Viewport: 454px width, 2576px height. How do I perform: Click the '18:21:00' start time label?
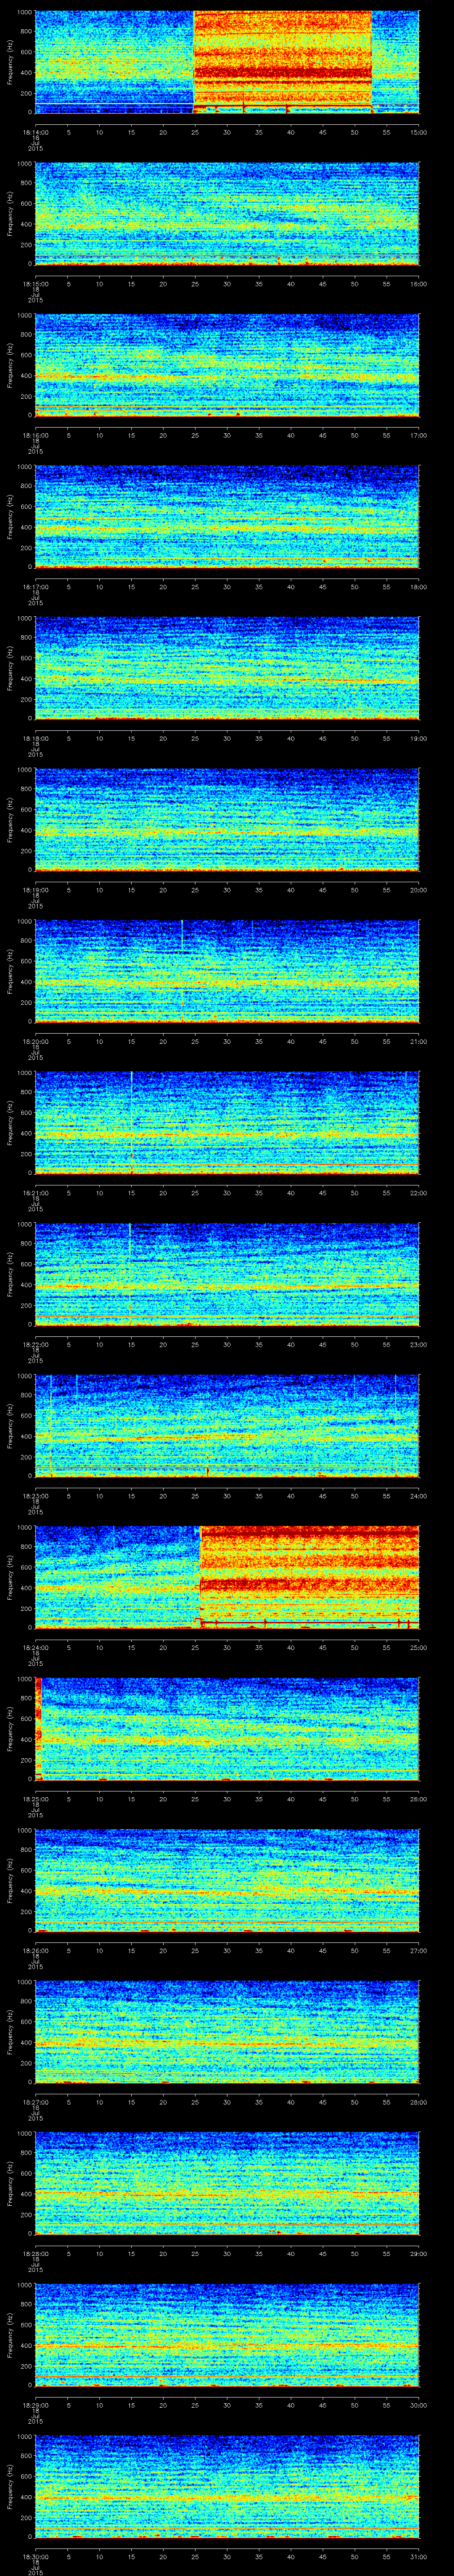[x=35, y=1193]
